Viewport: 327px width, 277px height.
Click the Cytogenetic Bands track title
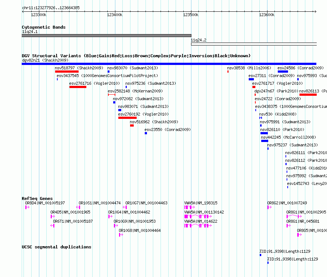(x=44, y=27)
